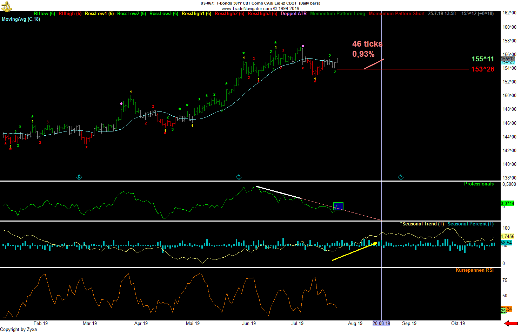Choose the RossHigh1 (6) indicator label

[x=196, y=14]
